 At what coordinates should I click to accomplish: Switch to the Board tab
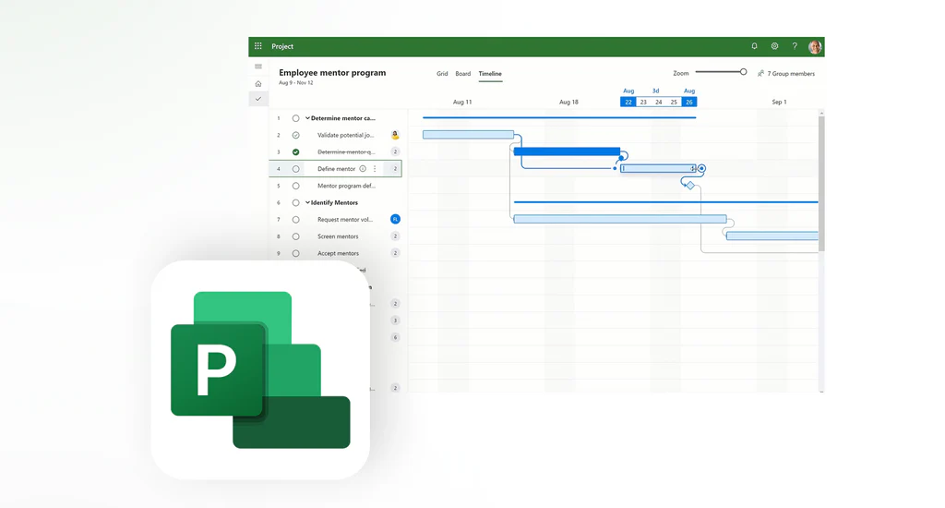(462, 74)
